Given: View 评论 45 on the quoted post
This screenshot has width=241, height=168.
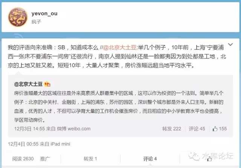Looking at the screenshot, I should coord(197,129).
